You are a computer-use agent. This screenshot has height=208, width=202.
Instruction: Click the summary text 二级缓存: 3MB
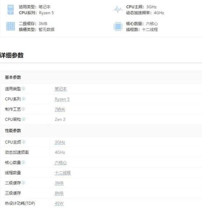pos(33,24)
